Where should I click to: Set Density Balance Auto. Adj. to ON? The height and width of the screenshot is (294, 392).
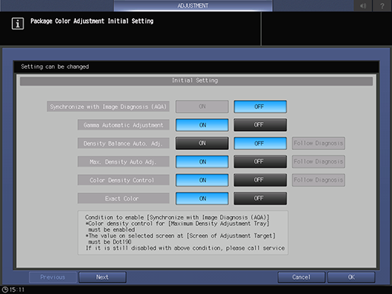202,143
